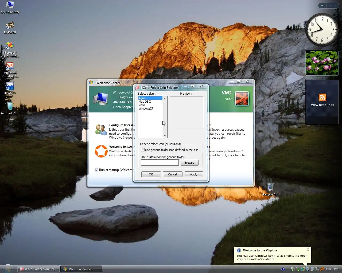
Task: Click the taskbar clock showing 10:42 PM
Action: [x=332, y=269]
